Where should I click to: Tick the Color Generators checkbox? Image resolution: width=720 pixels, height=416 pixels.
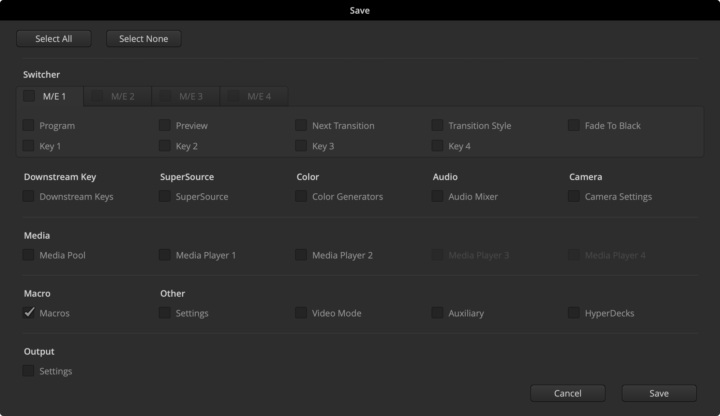(301, 196)
